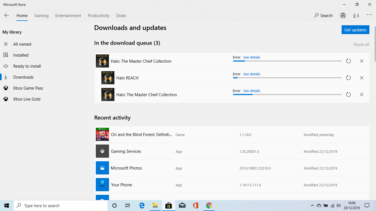376x211 pixels.
Task: Open the See more ellipsis menu
Action: (369, 15)
